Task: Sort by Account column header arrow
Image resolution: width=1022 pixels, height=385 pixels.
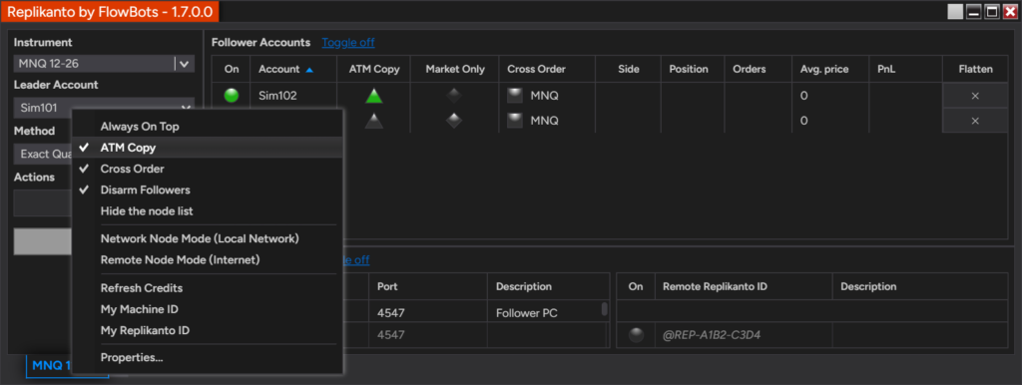Action: click(x=309, y=70)
